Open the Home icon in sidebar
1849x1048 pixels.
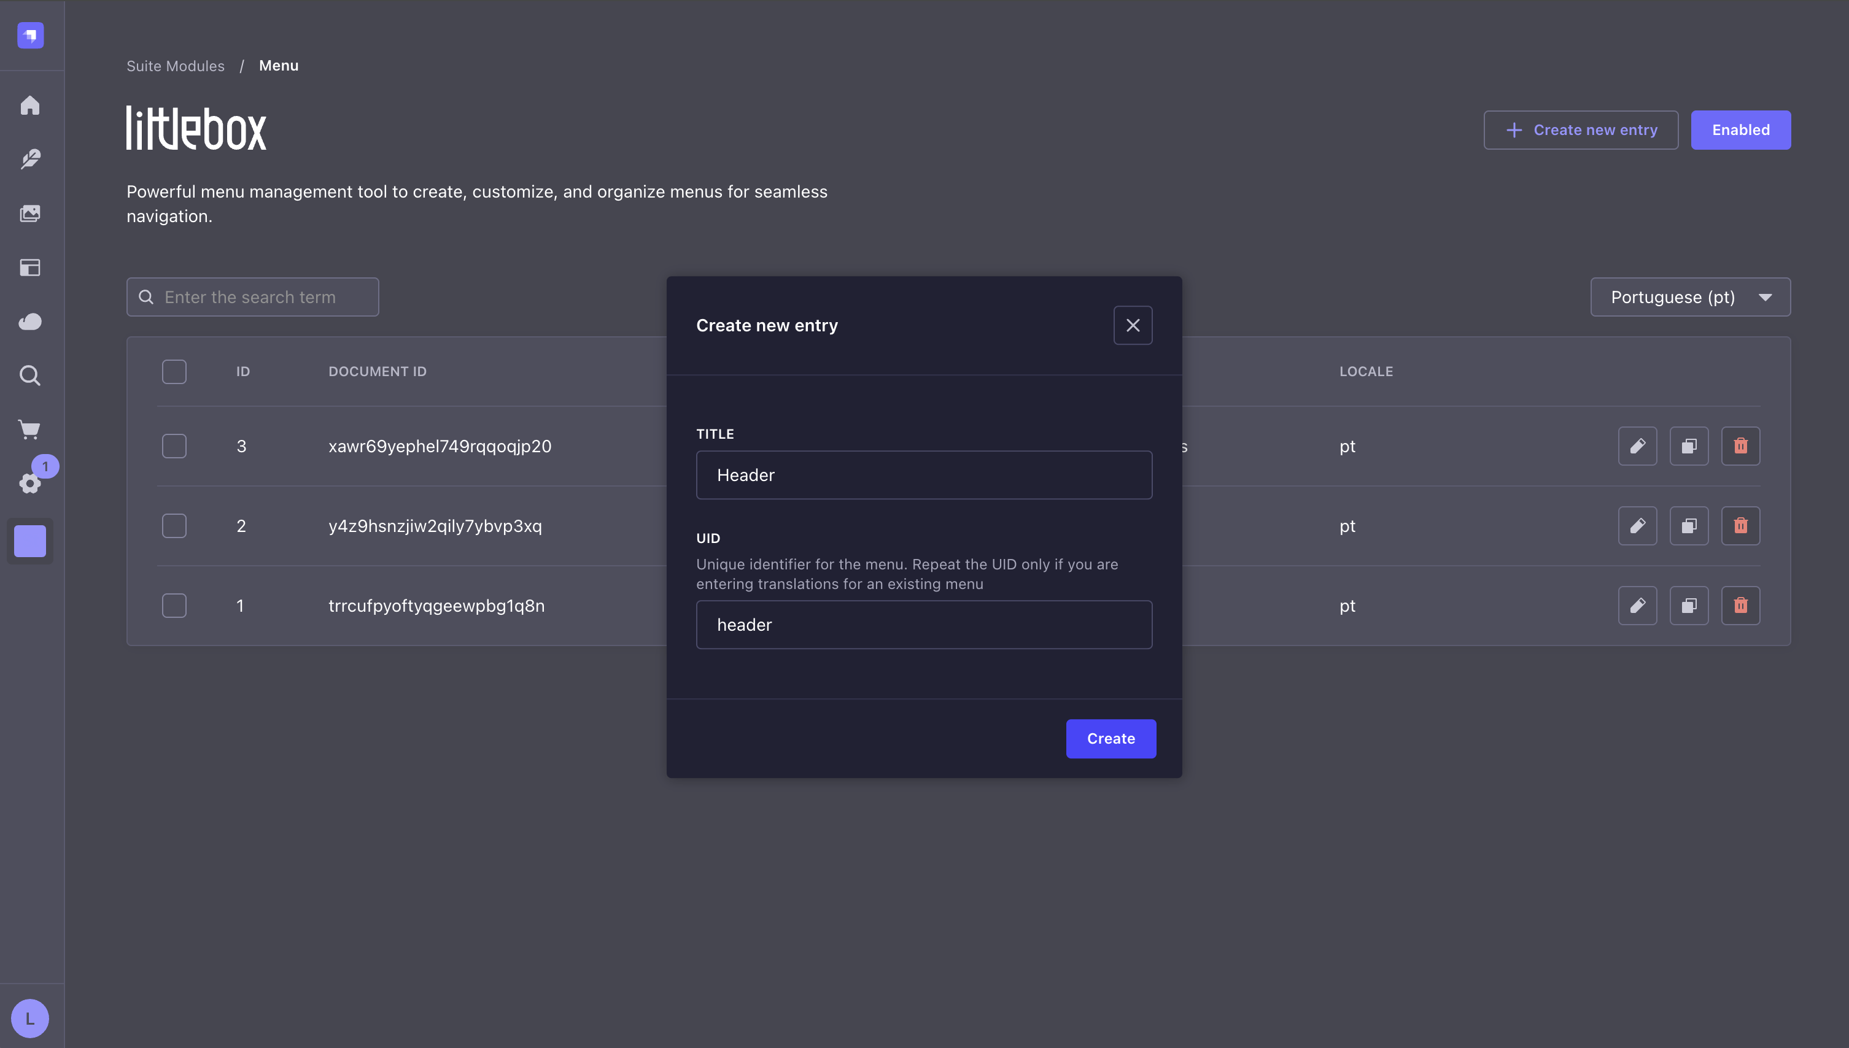(29, 105)
